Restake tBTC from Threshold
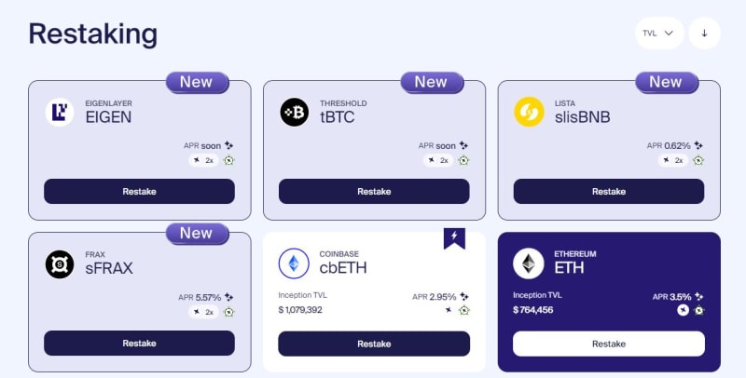 click(x=374, y=192)
